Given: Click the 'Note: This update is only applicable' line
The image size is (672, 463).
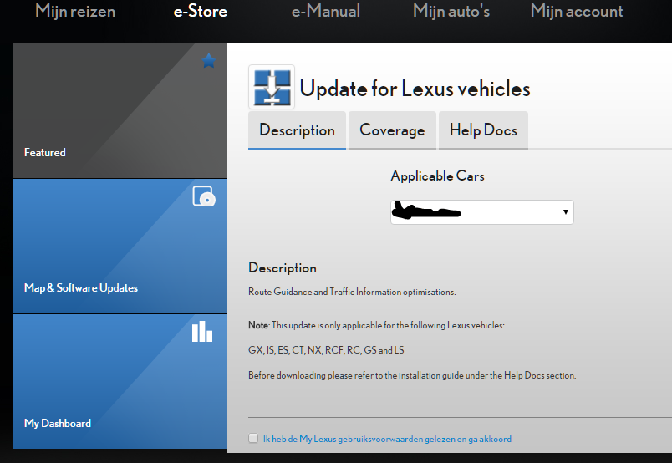Looking at the screenshot, I should click(x=376, y=325).
